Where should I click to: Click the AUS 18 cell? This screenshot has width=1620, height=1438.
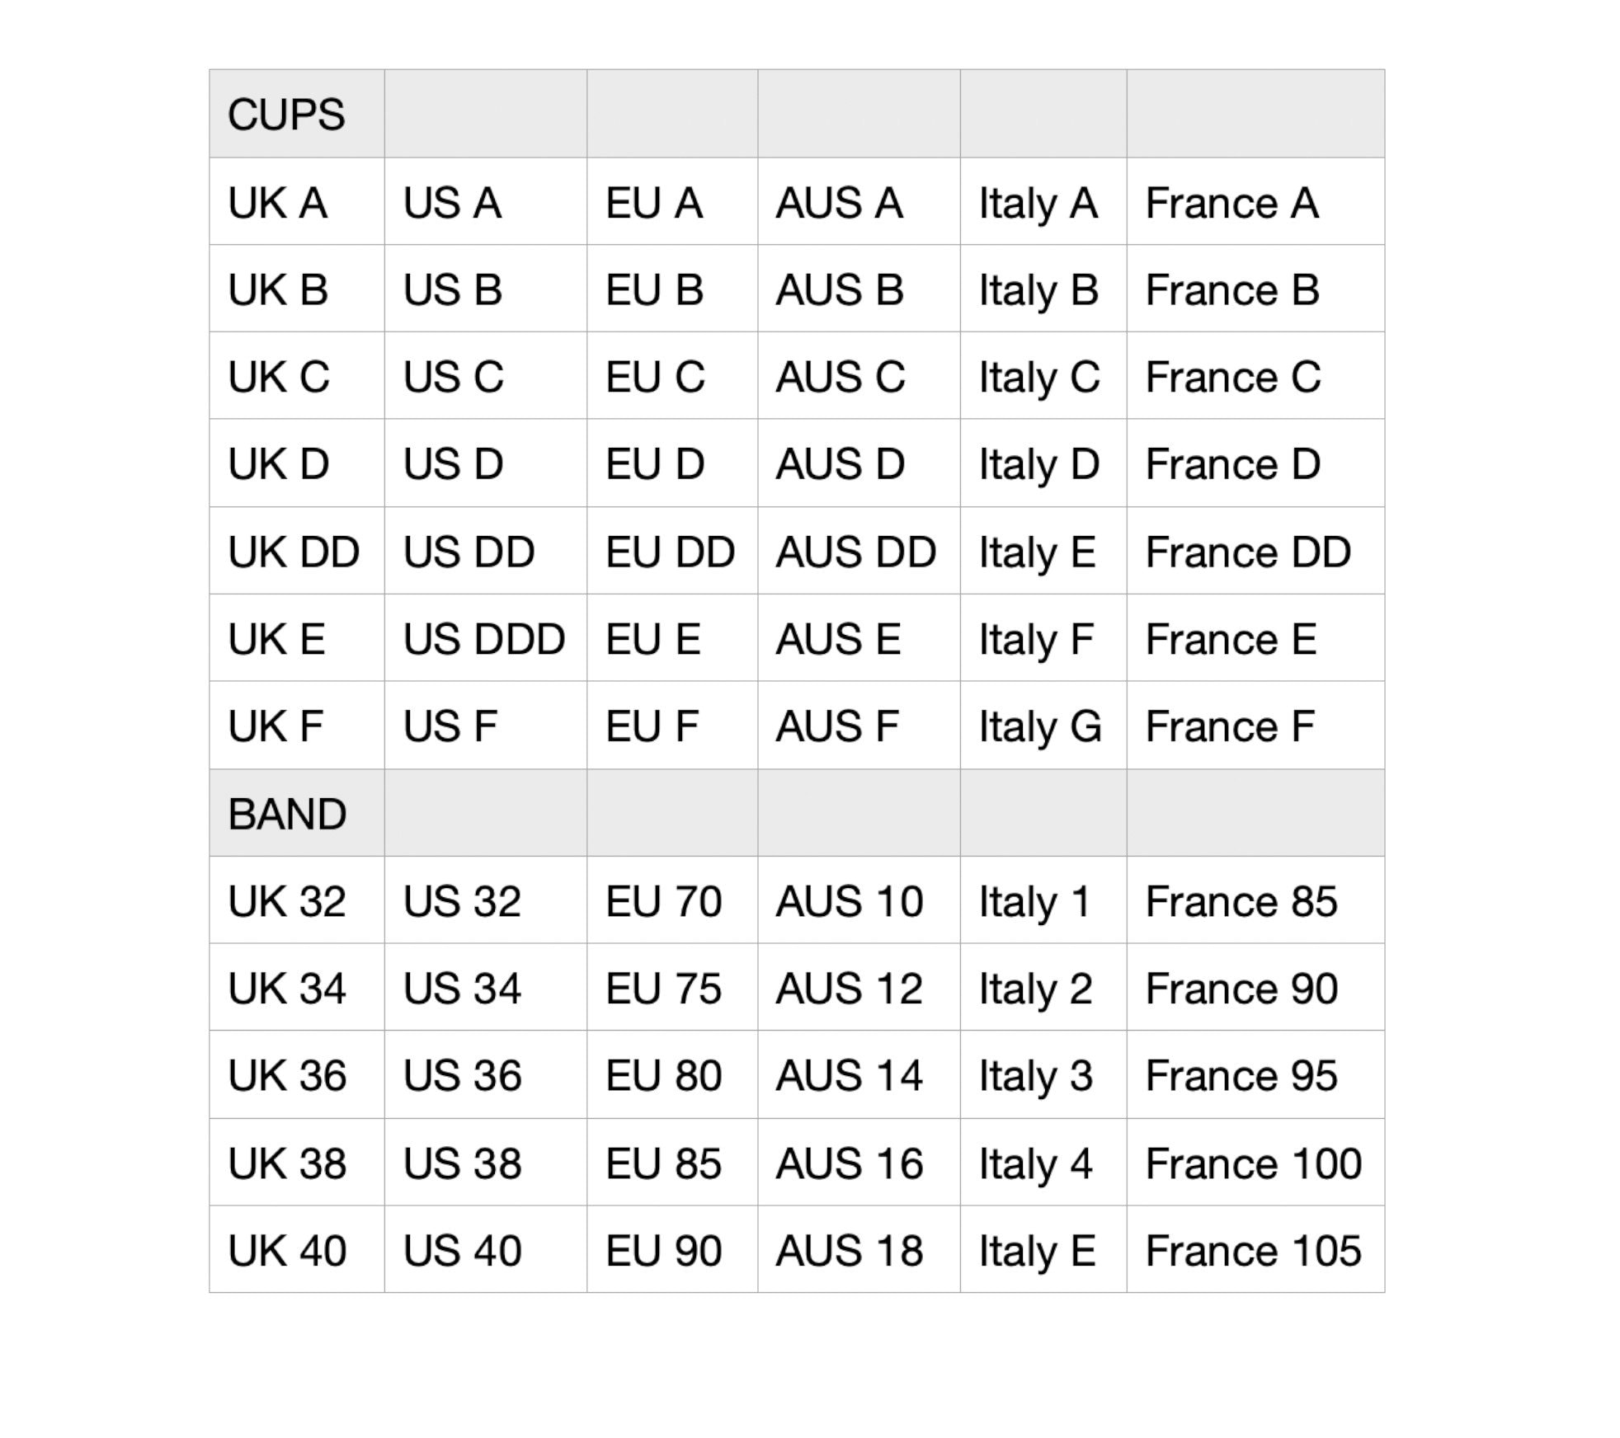859,1250
